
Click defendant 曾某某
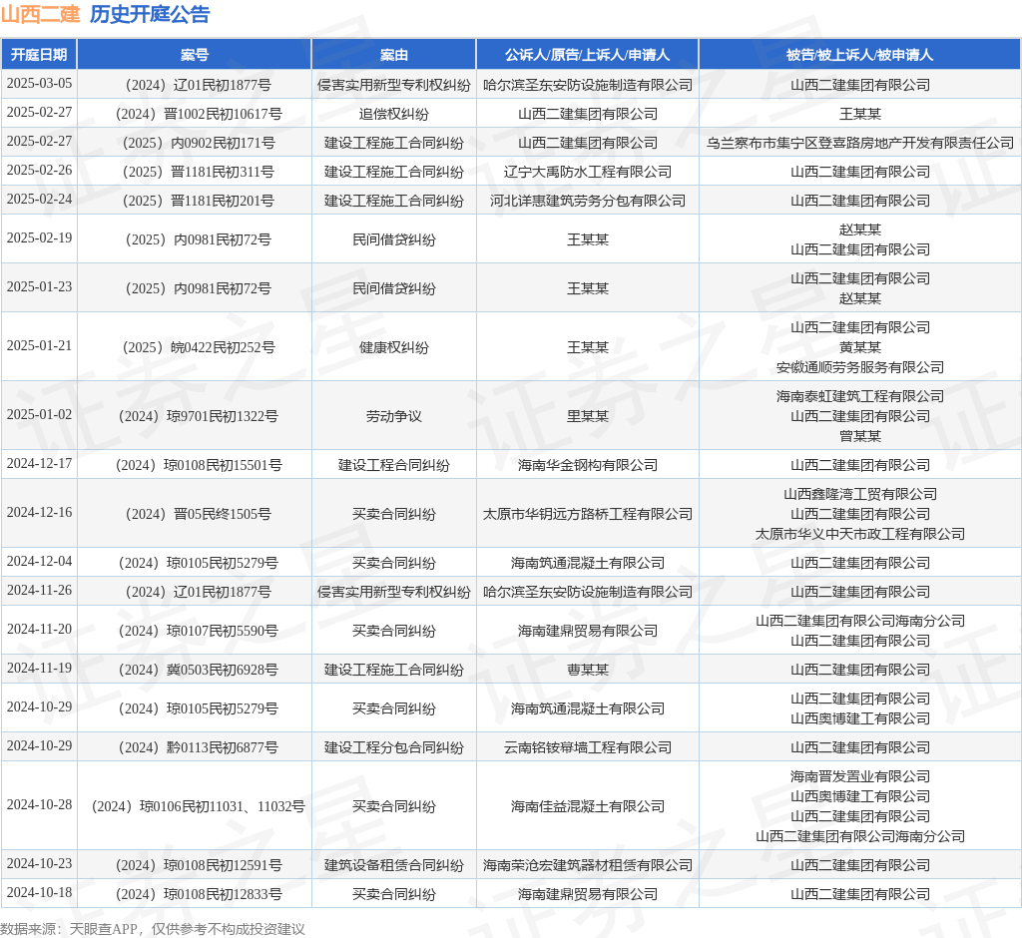[x=859, y=436]
